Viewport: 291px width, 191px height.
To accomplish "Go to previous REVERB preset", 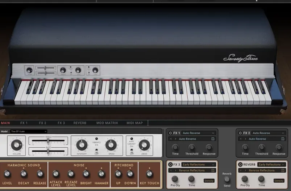I will [241, 170].
